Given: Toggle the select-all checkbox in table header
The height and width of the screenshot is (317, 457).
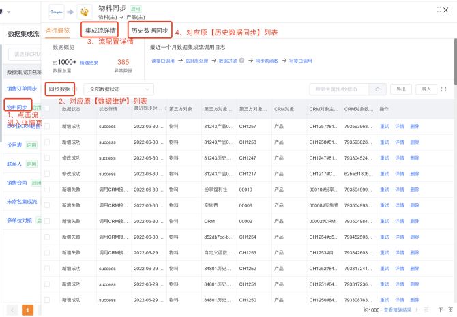Looking at the screenshot, I should click(47, 109).
